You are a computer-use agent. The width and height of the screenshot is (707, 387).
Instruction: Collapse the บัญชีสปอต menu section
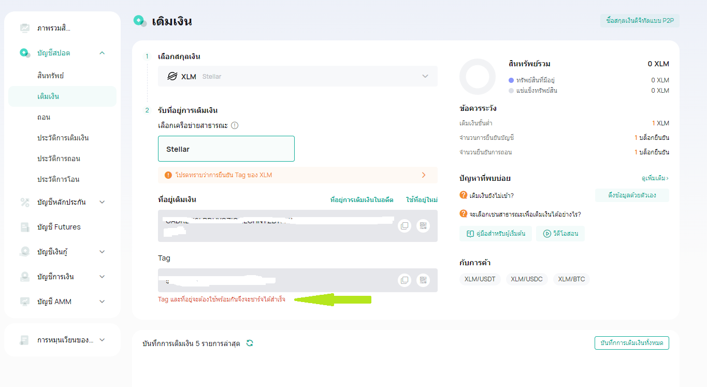[x=102, y=53]
